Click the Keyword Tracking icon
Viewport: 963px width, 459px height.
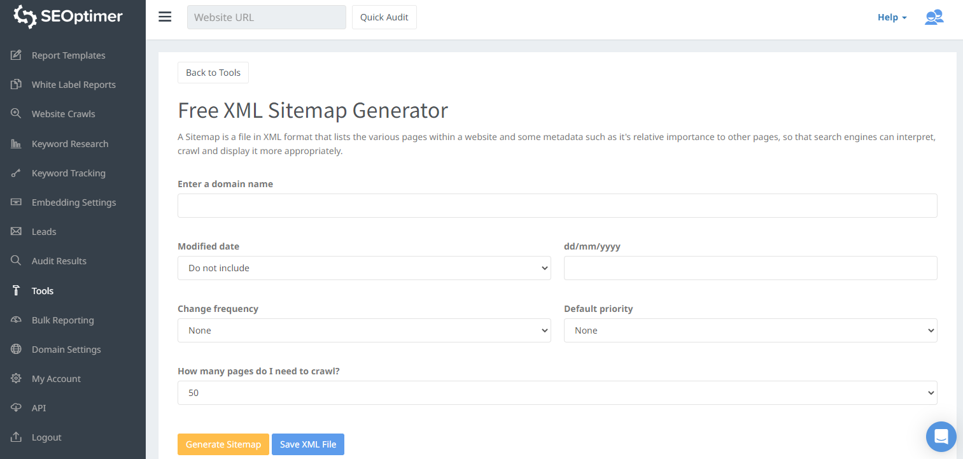point(17,173)
